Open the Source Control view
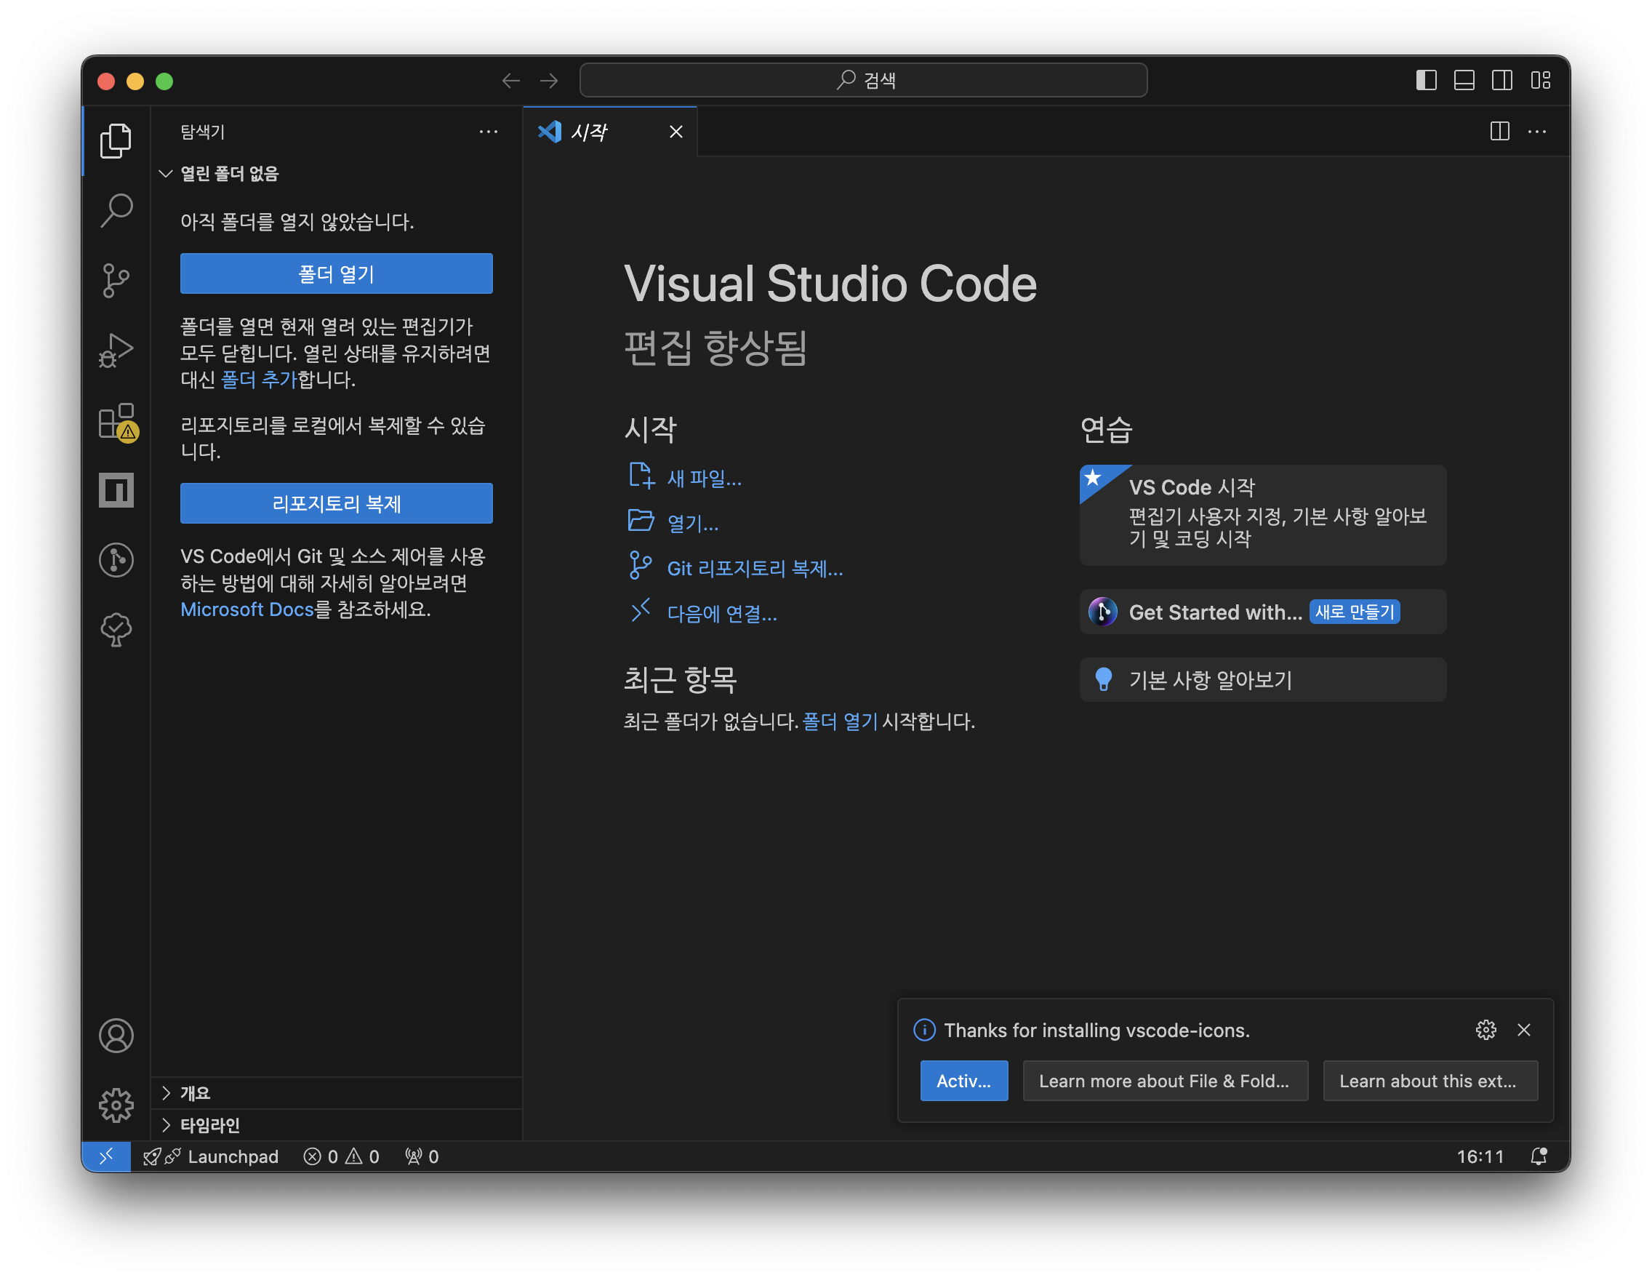Image resolution: width=1652 pixels, height=1280 pixels. click(x=116, y=281)
